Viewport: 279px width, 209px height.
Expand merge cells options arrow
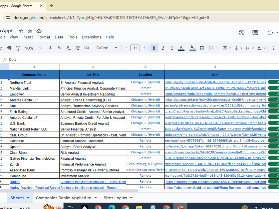click(x=217, y=48)
